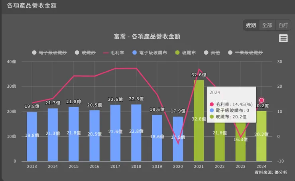295x181 pixels.
Task: Click the 資料來源: 優分析 credit text
Action: [x=271, y=172]
